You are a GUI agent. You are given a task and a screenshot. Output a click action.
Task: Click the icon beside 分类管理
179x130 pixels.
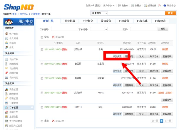[x=6, y=103]
